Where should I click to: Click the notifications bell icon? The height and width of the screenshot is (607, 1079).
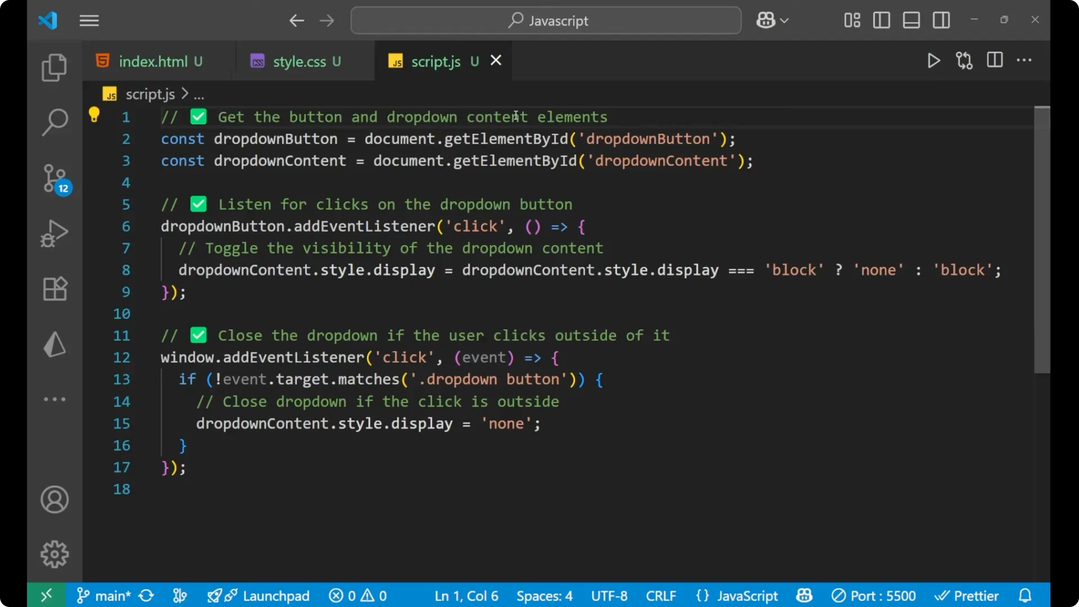click(1024, 596)
